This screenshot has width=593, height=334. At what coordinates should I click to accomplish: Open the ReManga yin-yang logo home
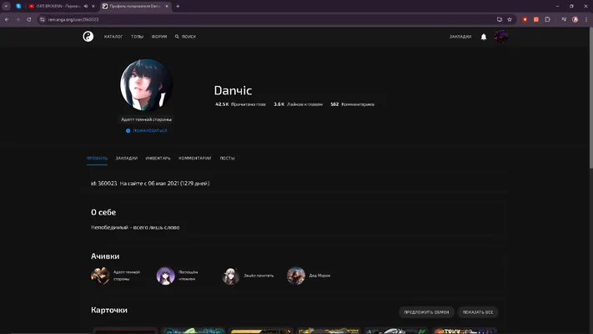(88, 37)
